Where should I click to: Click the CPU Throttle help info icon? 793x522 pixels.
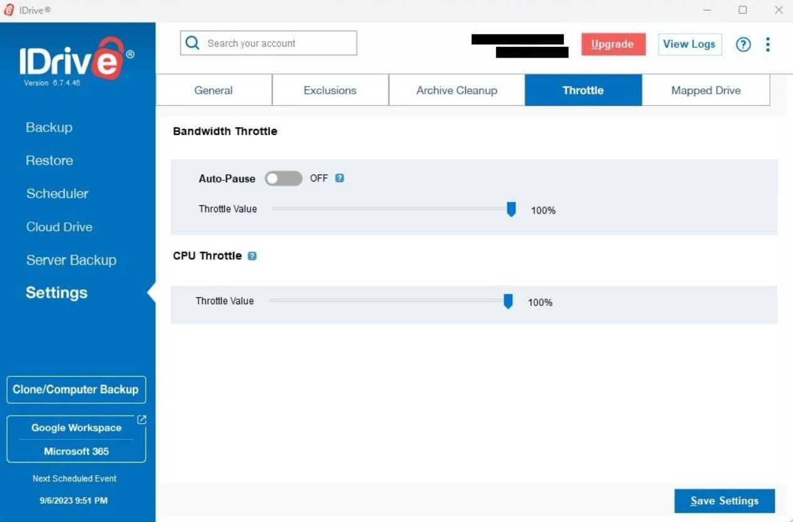(252, 256)
